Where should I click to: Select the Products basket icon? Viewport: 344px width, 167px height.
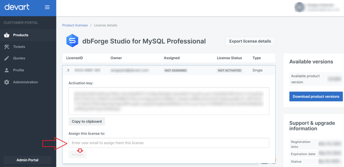[x=7, y=35]
